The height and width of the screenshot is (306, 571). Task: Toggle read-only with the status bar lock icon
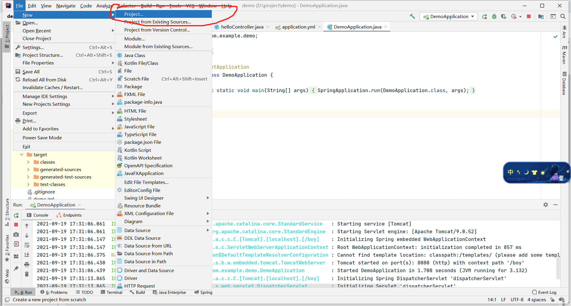[x=552, y=300]
